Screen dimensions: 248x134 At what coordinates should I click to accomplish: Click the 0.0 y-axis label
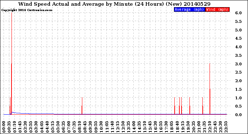click(238, 115)
